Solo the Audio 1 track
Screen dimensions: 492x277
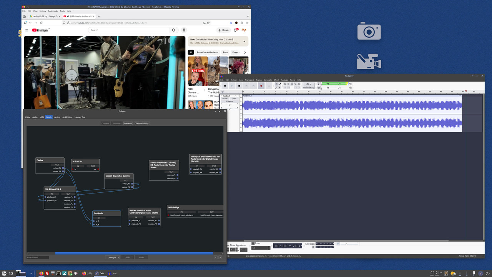click(x=234, y=98)
